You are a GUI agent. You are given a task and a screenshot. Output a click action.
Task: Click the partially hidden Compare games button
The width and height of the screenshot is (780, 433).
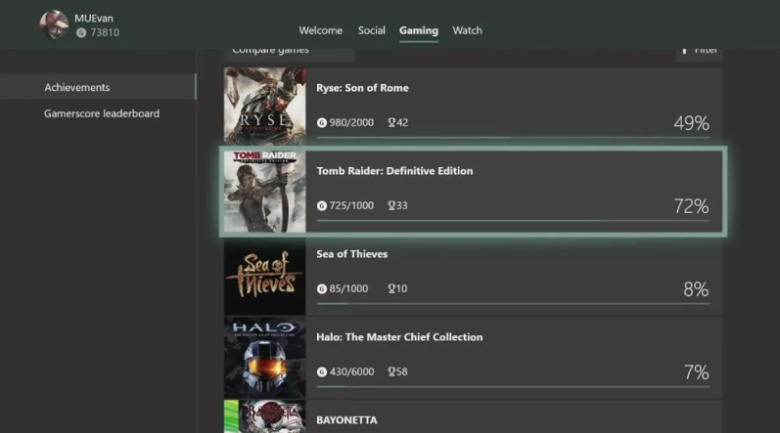[x=289, y=55]
